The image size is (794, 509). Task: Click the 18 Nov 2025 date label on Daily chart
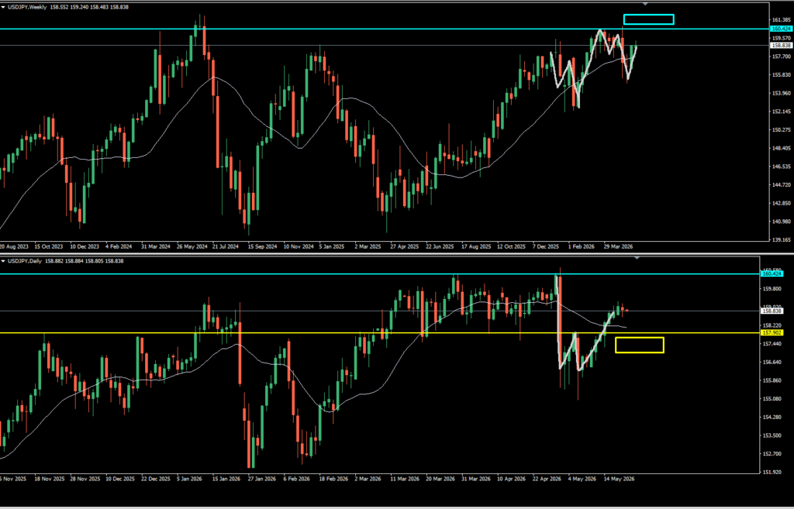coord(50,479)
